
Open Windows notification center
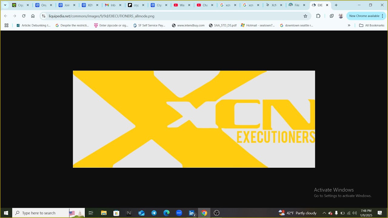point(380,213)
